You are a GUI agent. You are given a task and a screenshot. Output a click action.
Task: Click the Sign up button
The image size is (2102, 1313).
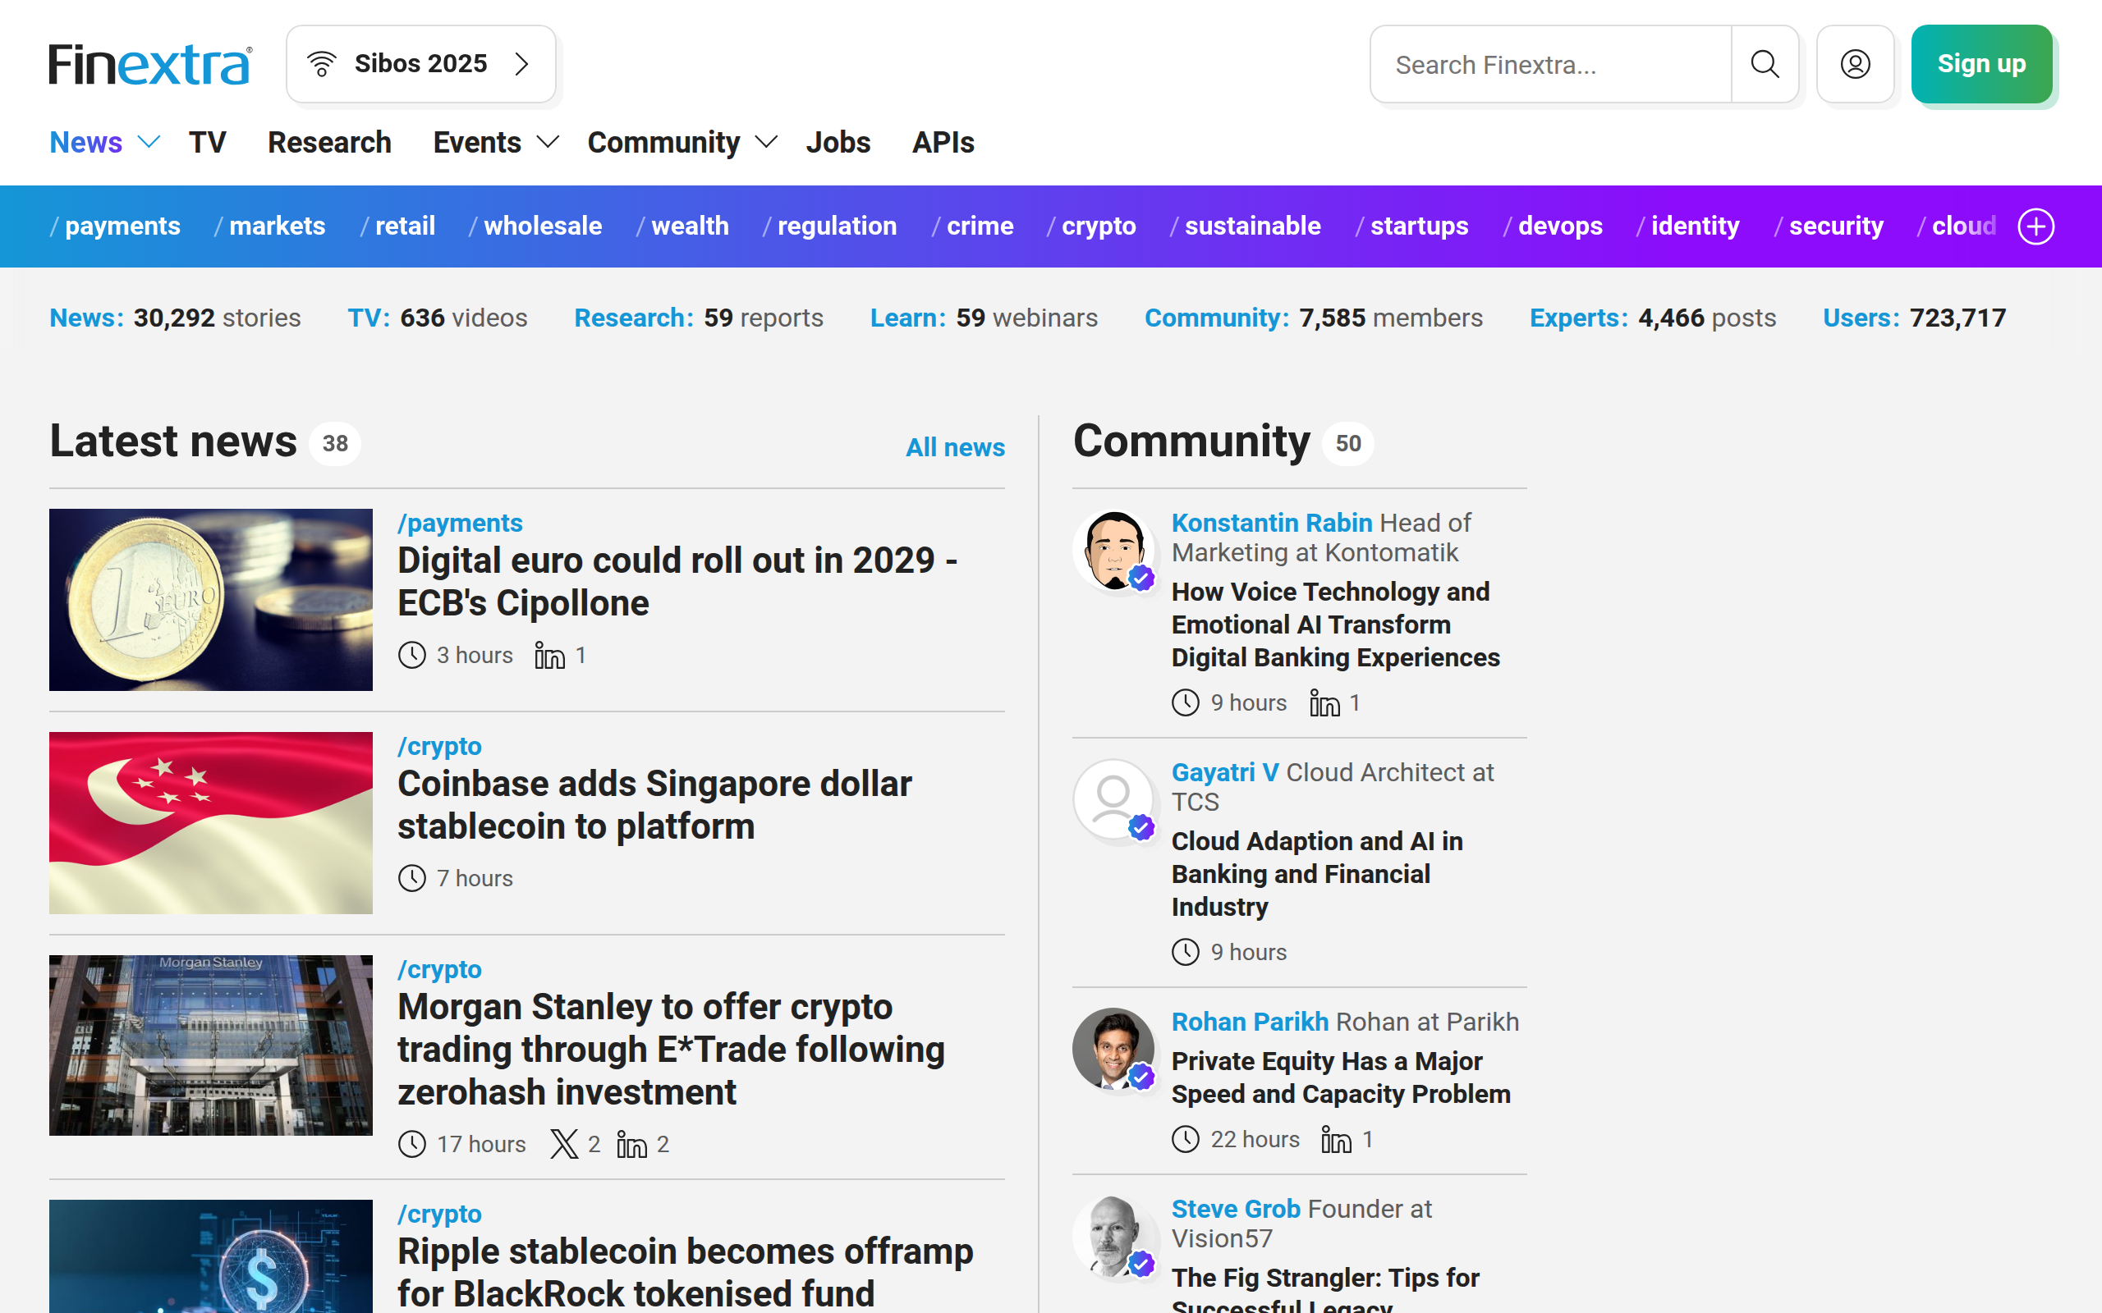(1980, 64)
